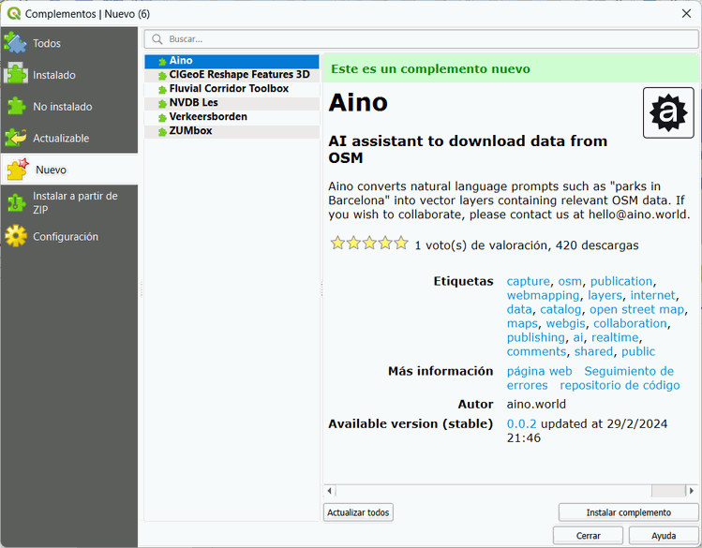Image resolution: width=702 pixels, height=548 pixels.
Task: Click the QGIS logo in title bar
Action: click(x=14, y=13)
